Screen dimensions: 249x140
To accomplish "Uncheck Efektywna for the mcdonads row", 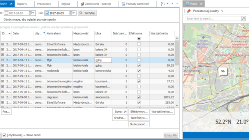I will click(x=139, y=71).
